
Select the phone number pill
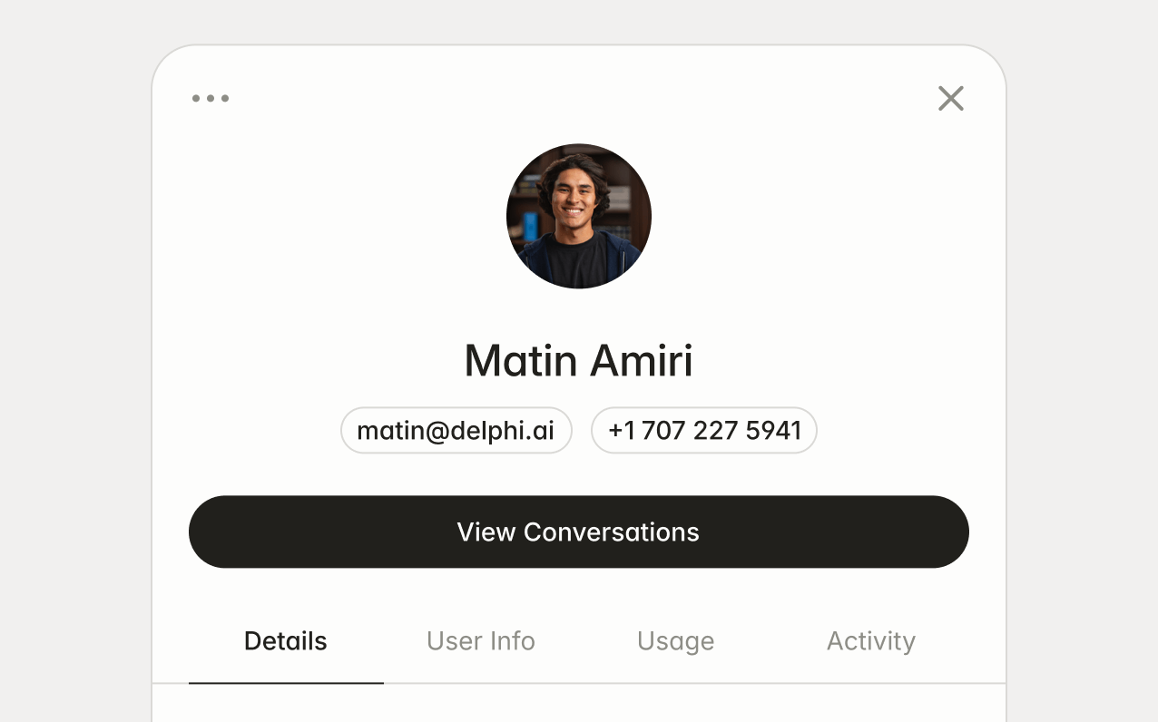704,430
